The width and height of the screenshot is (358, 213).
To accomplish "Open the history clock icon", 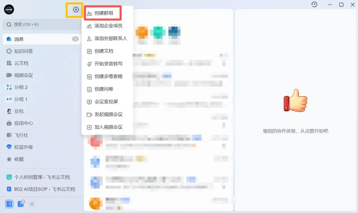I will (x=314, y=4).
